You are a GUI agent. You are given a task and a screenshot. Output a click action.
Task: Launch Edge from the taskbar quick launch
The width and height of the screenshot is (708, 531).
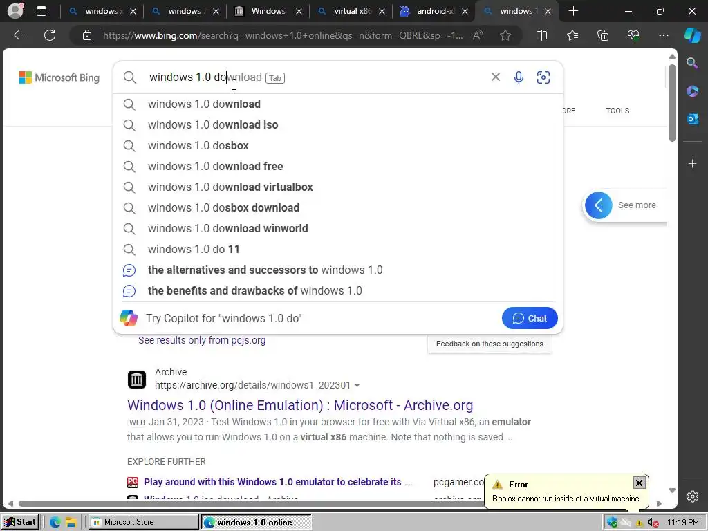tap(55, 522)
